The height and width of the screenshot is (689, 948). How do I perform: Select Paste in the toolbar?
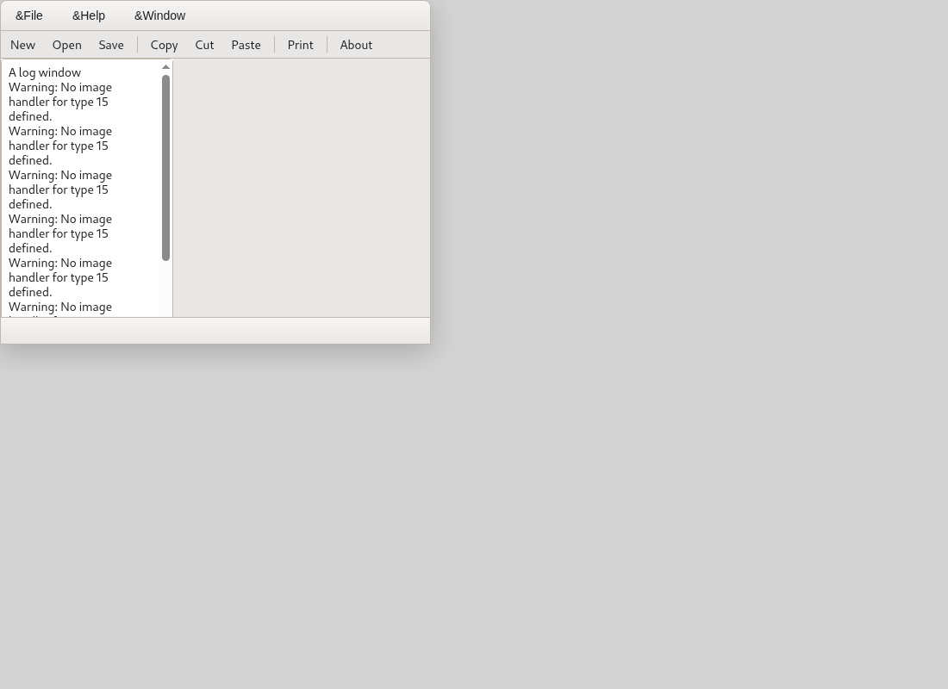[246, 45]
